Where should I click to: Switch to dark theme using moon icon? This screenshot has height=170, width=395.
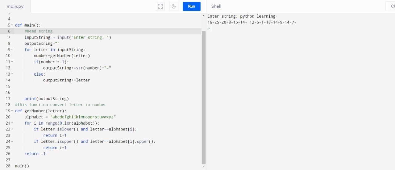click(x=174, y=6)
